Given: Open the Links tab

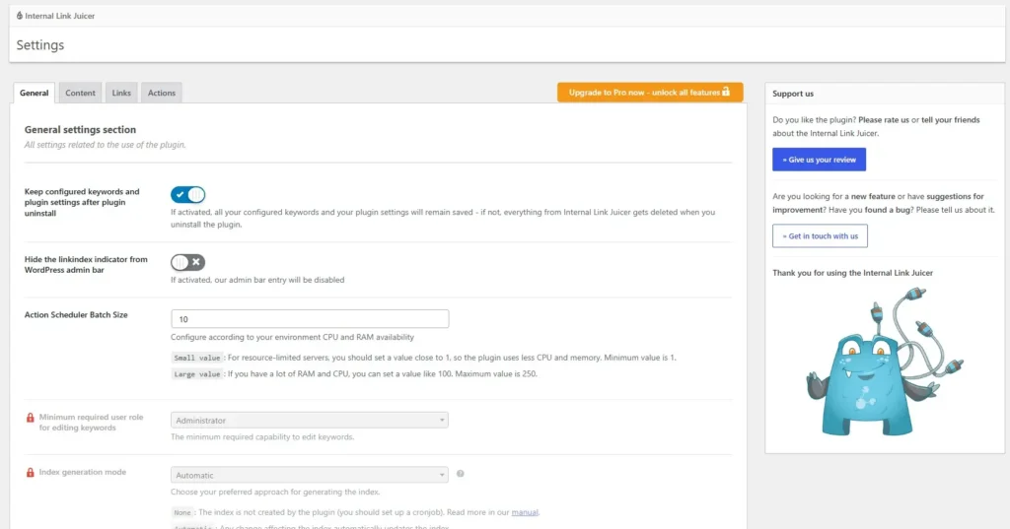Looking at the screenshot, I should click(121, 93).
